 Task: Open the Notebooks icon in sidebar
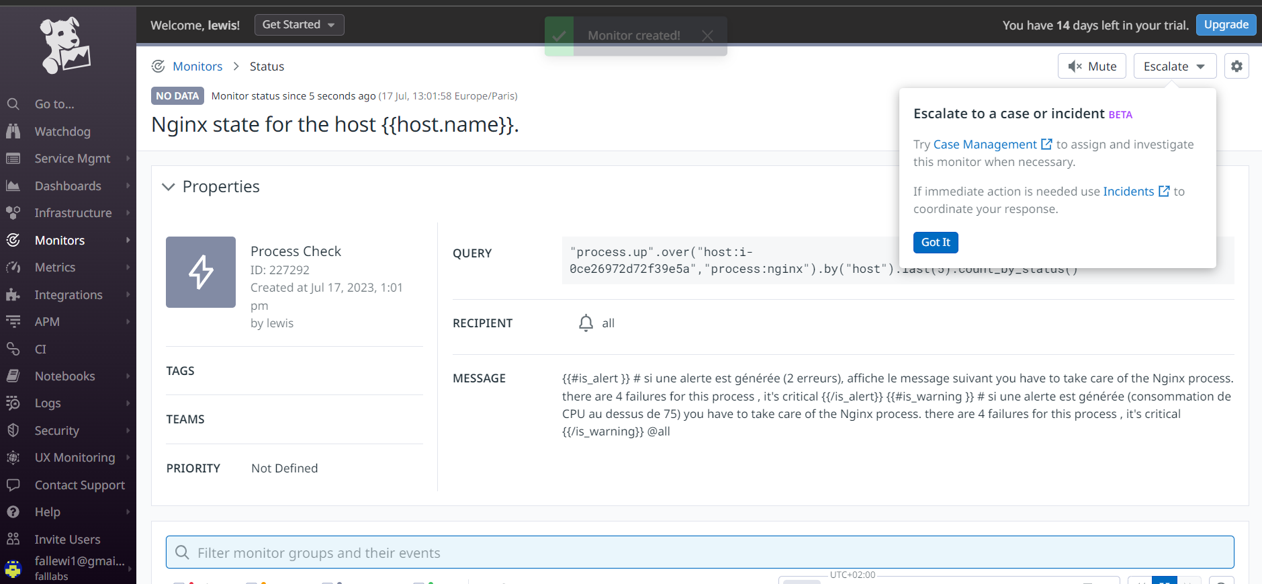[x=13, y=376]
